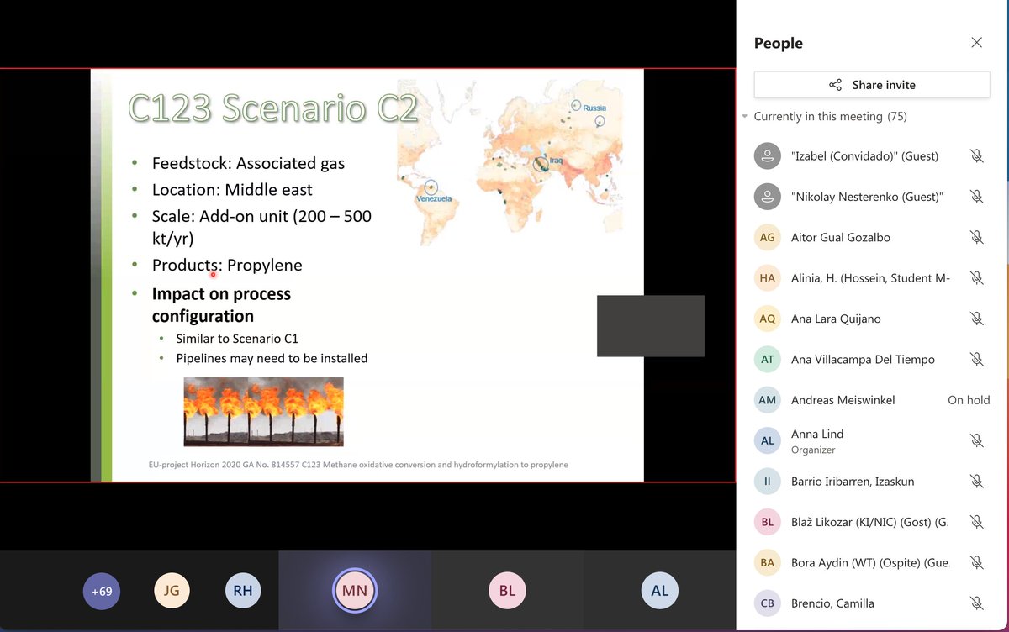The image size is (1009, 632).
Task: Click Nikolay Nesterenko guest avatar icon
Action: pos(768,197)
